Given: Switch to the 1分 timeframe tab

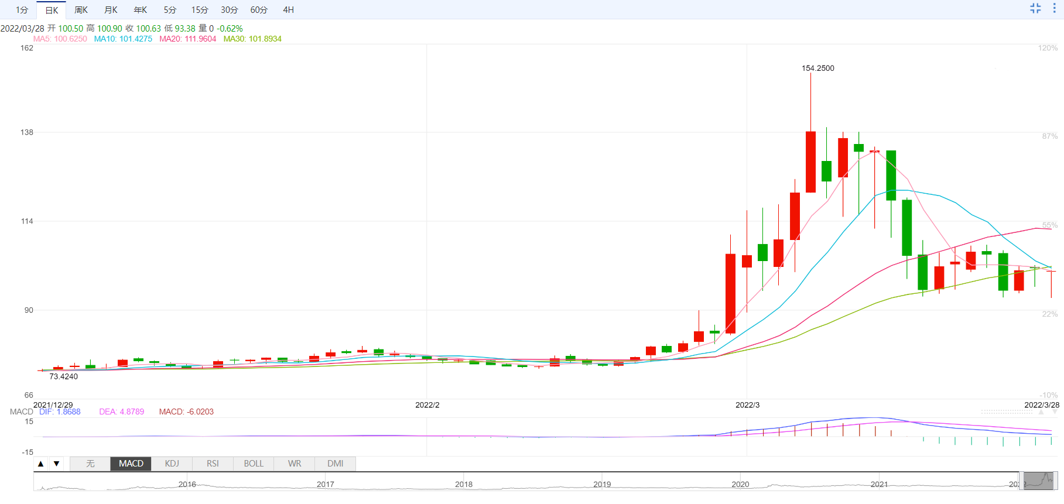Looking at the screenshot, I should point(22,10).
